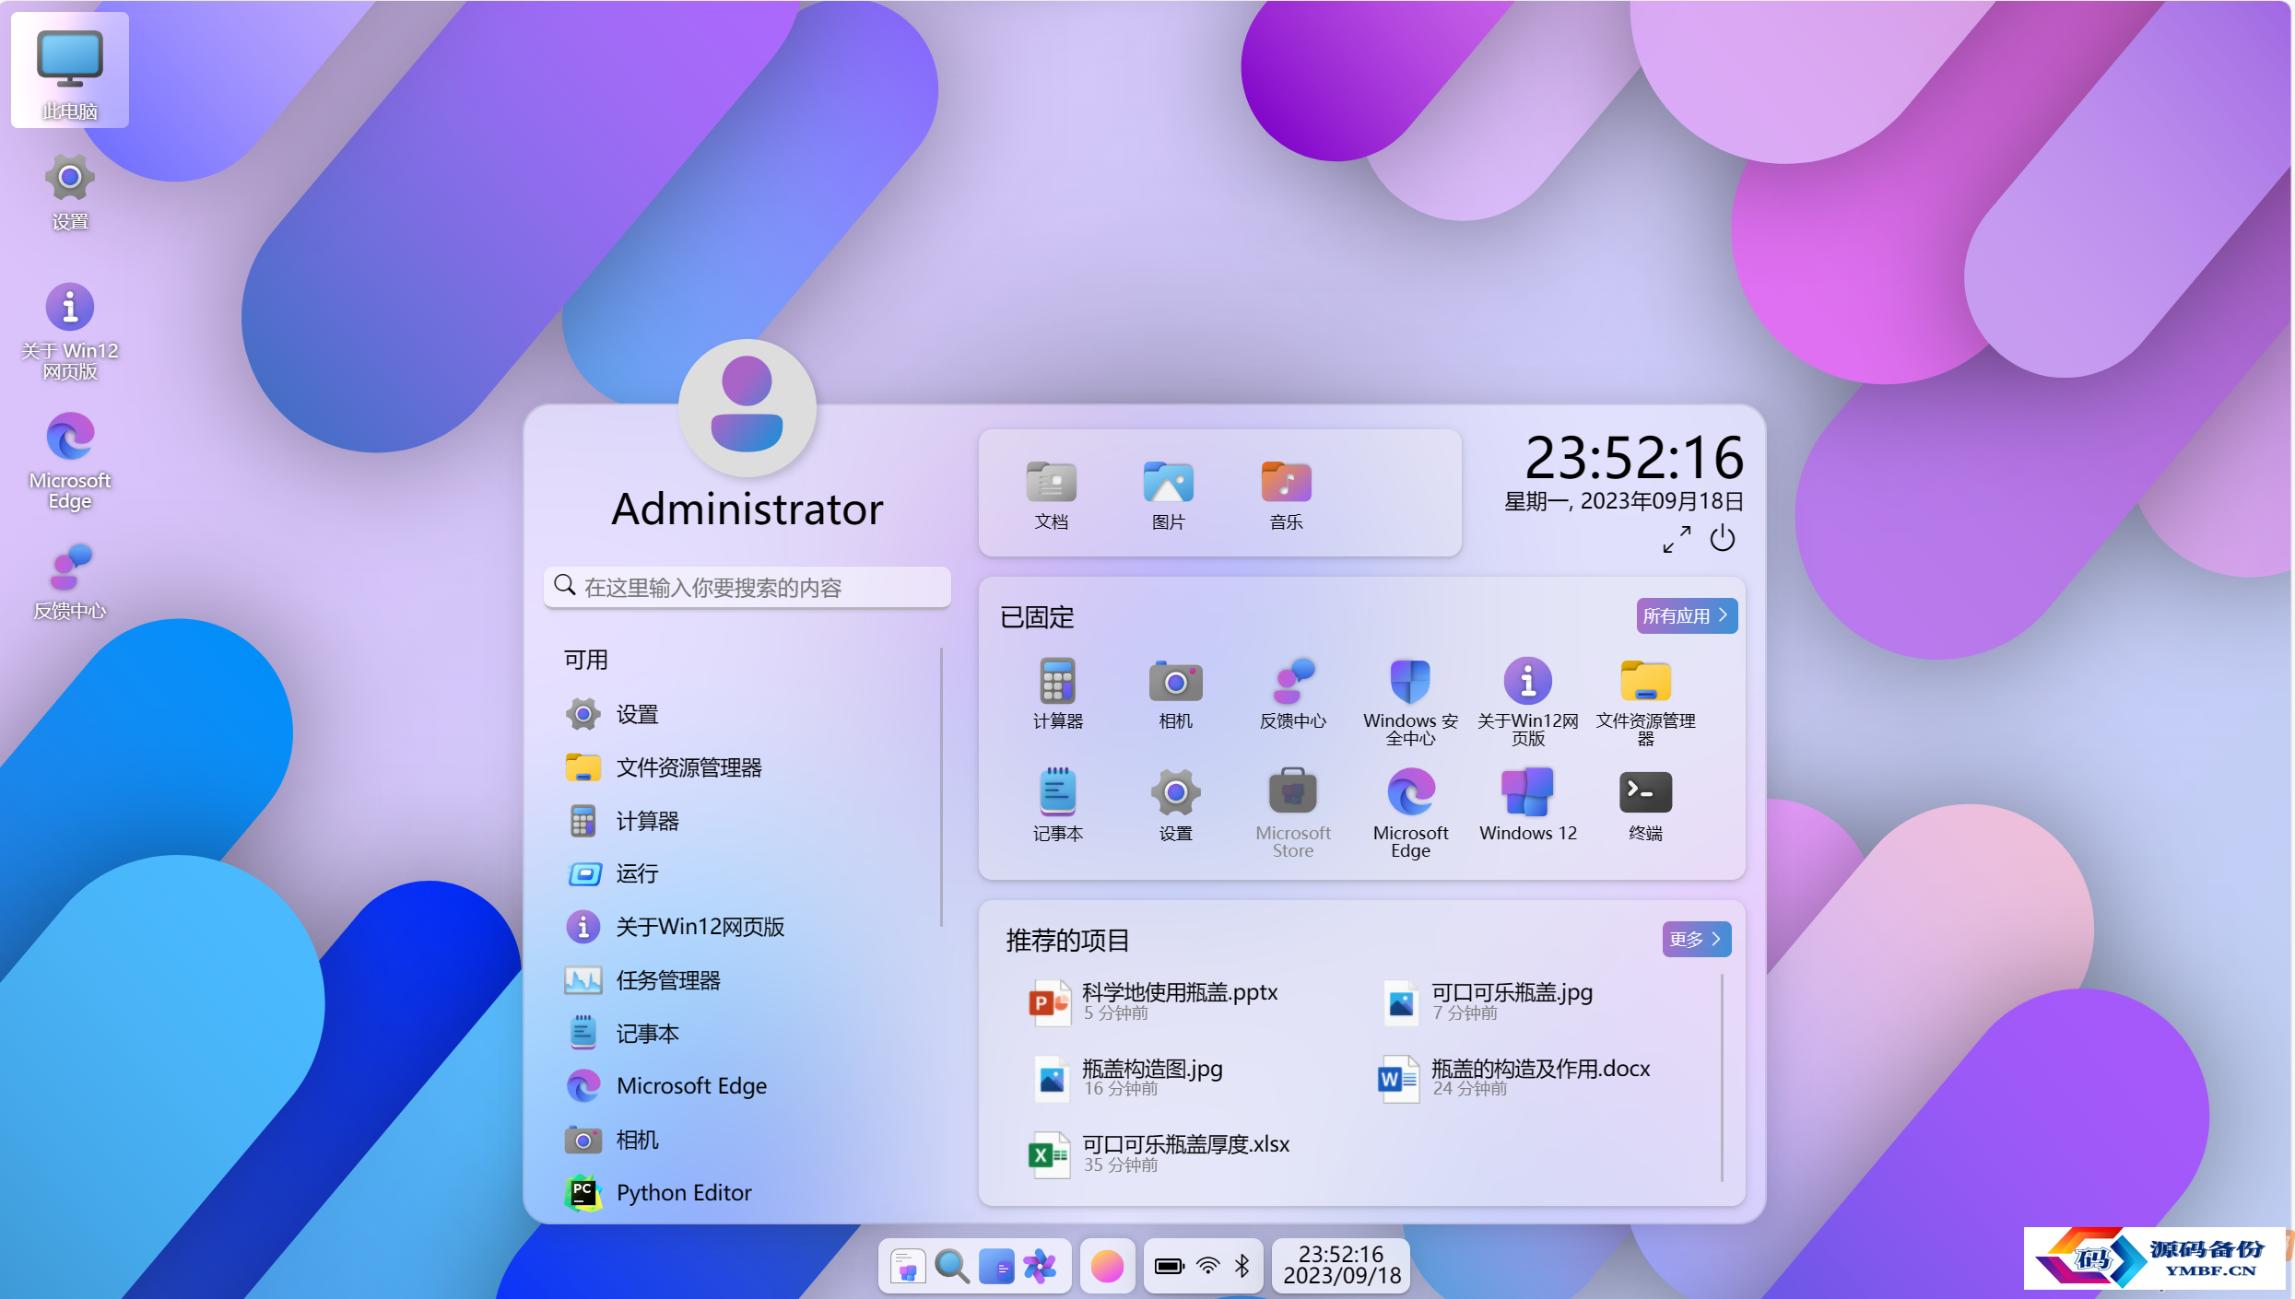Click 所有应用 button
The width and height of the screenshot is (2295, 1299).
point(1686,615)
